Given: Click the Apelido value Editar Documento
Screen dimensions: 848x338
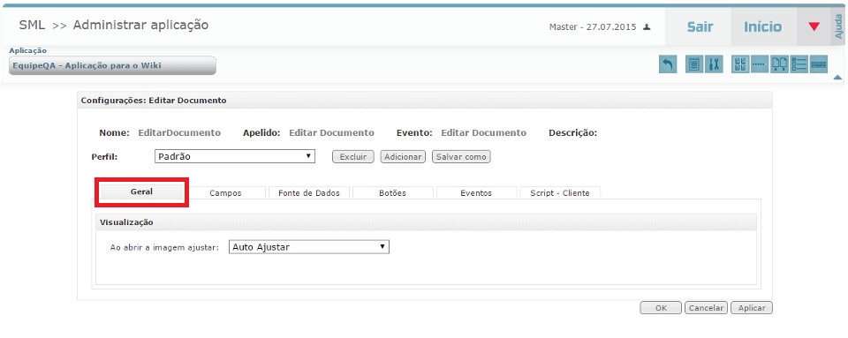Looking at the screenshot, I should point(331,133).
